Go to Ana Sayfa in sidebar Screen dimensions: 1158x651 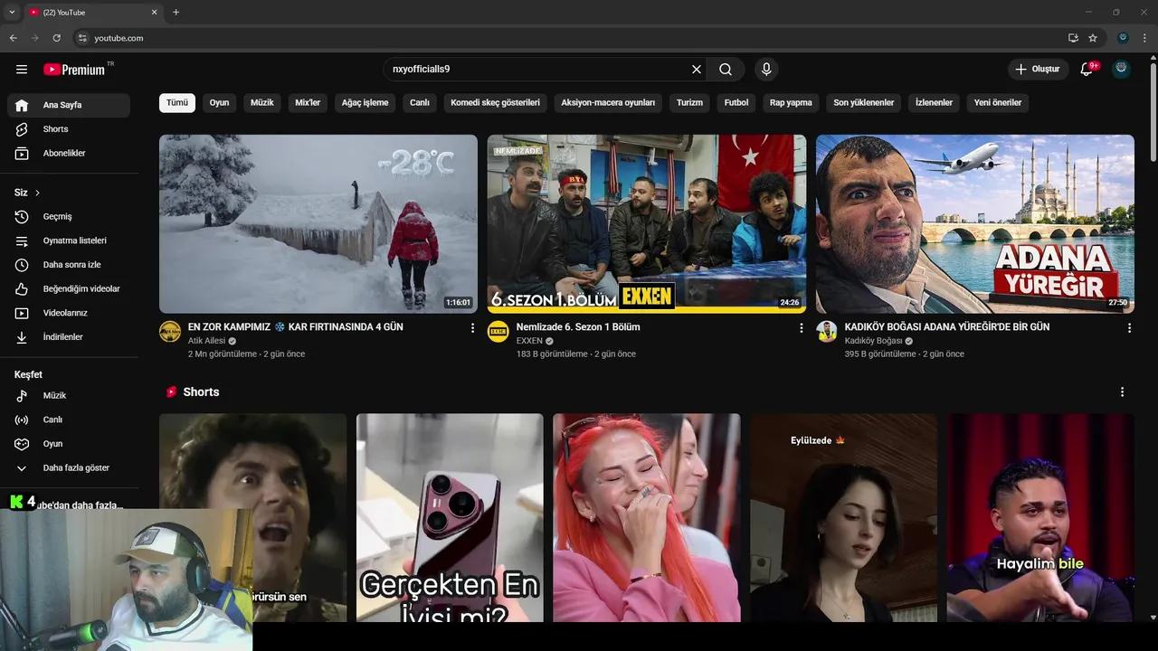(69, 105)
